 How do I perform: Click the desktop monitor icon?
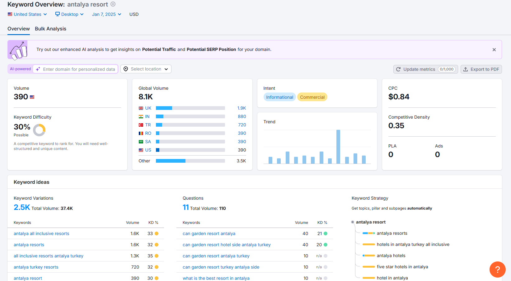tap(58, 14)
